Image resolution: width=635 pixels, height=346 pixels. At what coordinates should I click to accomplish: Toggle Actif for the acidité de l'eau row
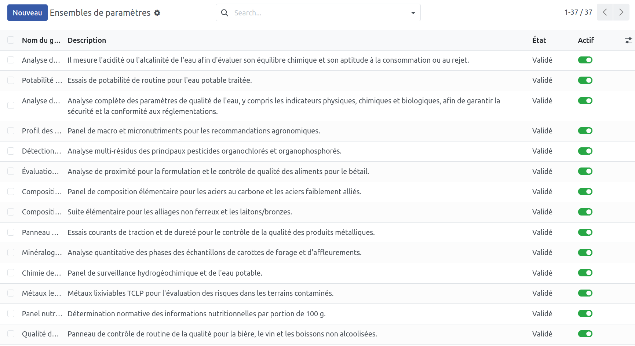pos(585,60)
